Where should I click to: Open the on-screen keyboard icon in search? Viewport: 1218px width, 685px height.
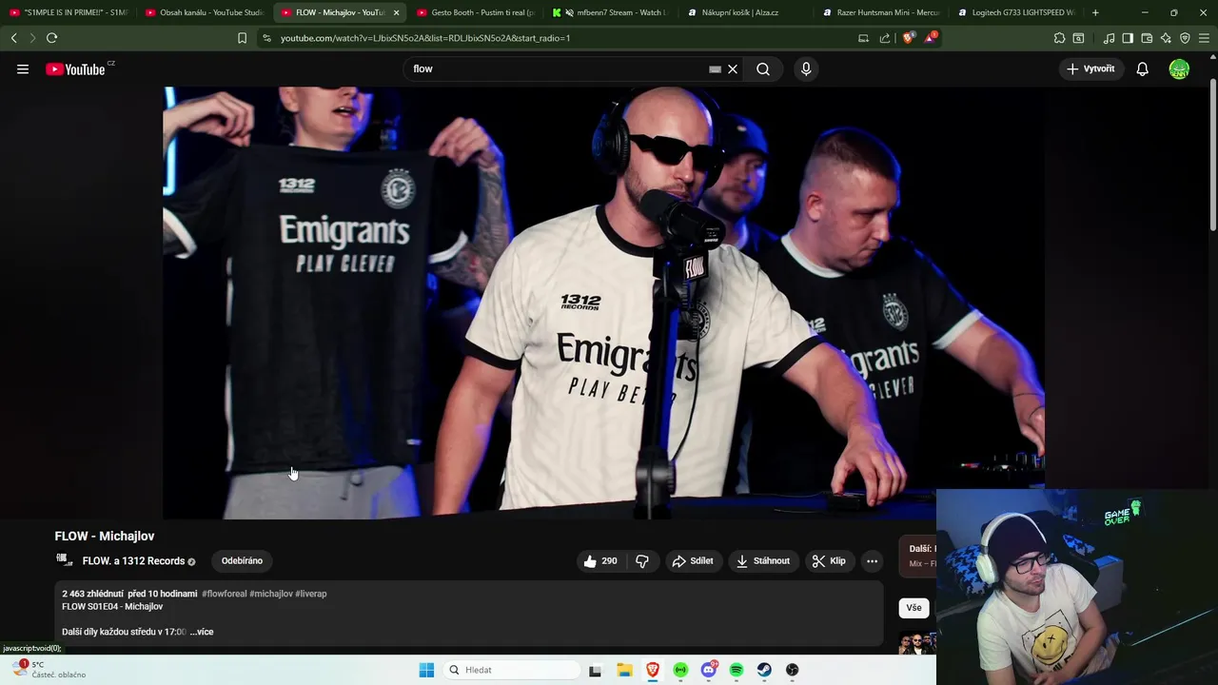(715, 68)
